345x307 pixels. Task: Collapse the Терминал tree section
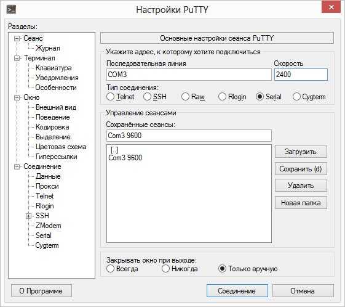pos(17,58)
